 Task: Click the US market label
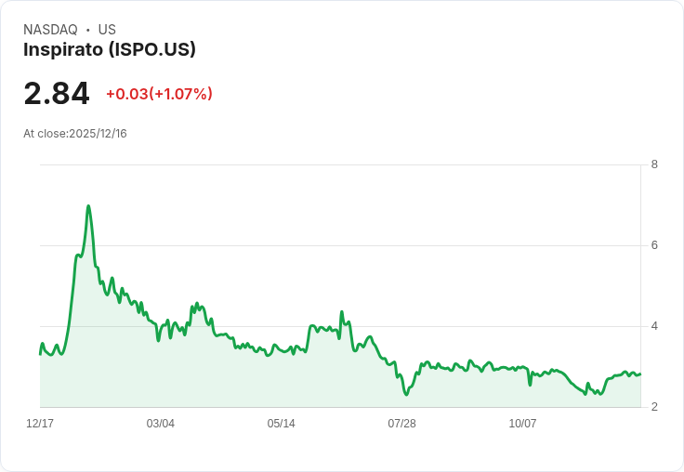107,30
